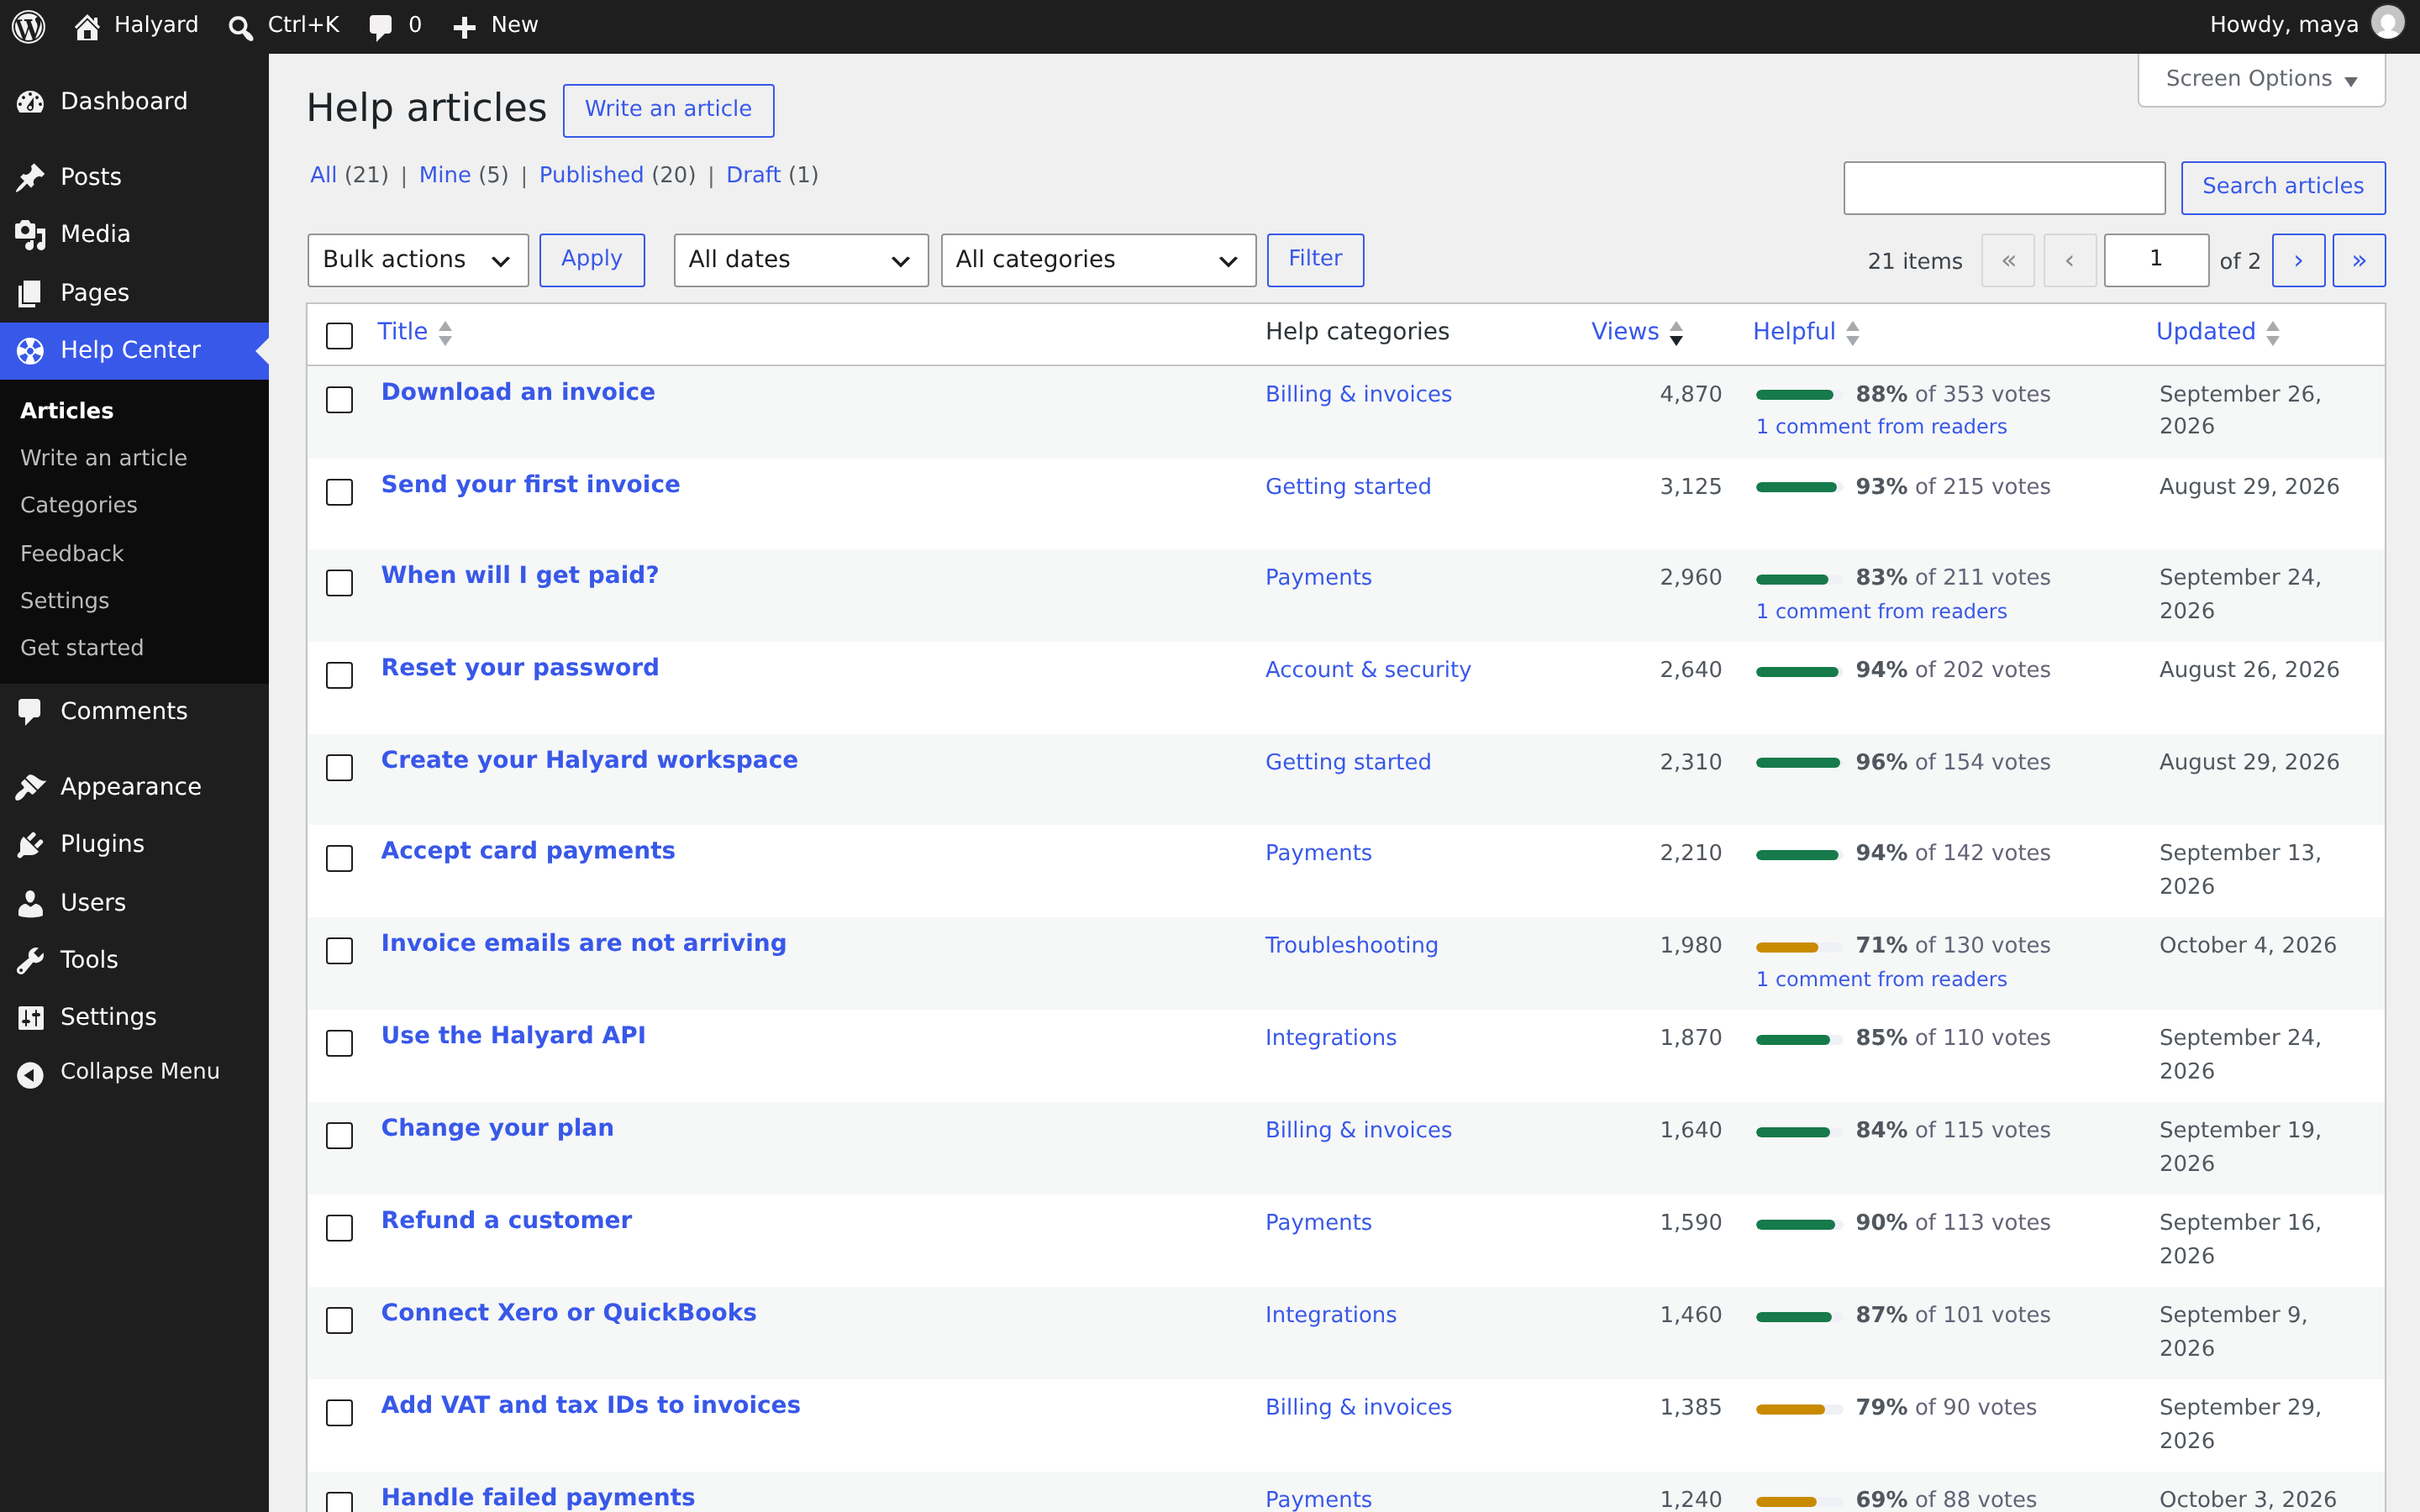Click the Collapse Menu arrow icon
The image size is (2420, 1512).
[x=30, y=1073]
